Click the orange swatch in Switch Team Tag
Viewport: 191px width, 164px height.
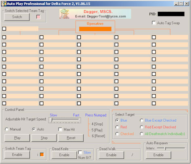42,155
